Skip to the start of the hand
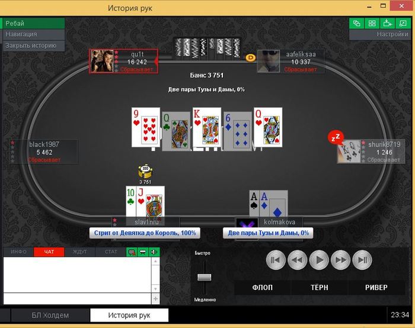Viewport: 415px width, 328px height. [x=276, y=260]
